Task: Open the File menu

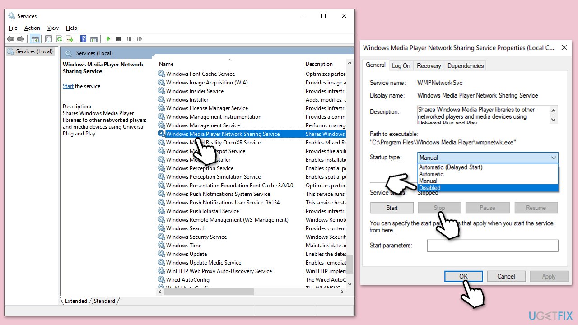Action: point(13,28)
